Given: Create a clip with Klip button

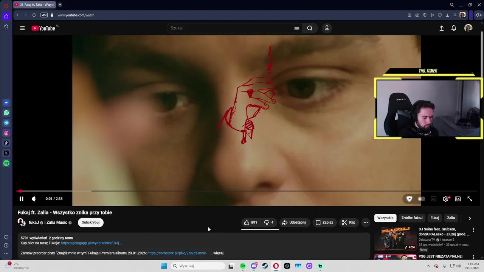Looking at the screenshot, I should [349, 223].
